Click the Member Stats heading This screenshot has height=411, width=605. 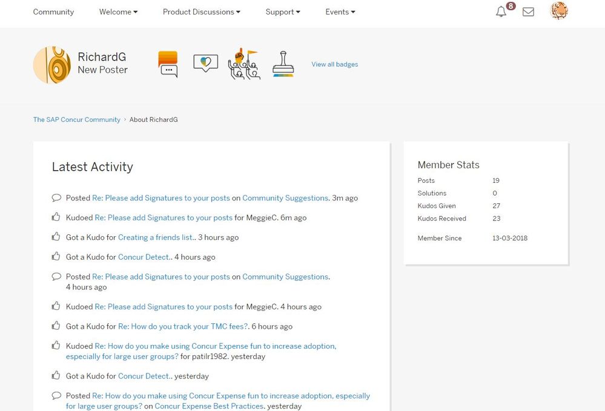[x=448, y=165]
